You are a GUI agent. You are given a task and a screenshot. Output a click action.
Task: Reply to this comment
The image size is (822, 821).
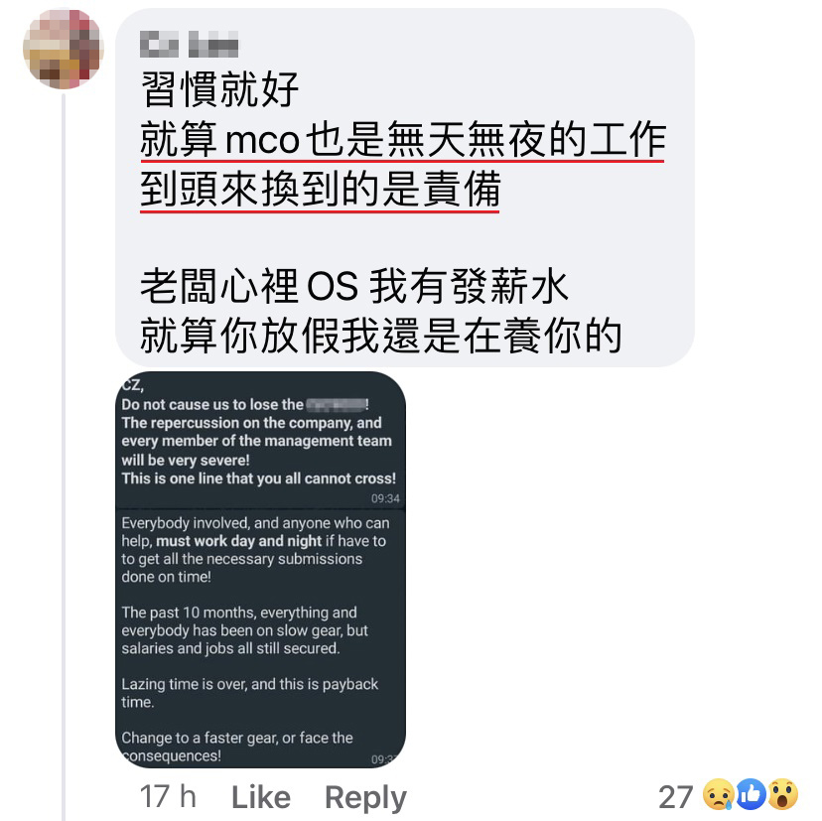365,798
